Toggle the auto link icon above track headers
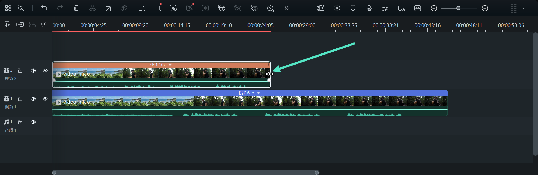Image resolution: width=538 pixels, height=175 pixels. click(x=20, y=24)
